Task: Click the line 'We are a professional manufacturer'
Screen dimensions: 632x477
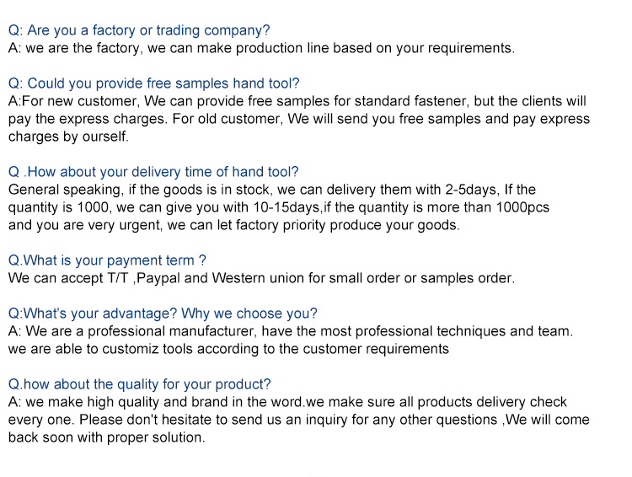Action: 290,331
